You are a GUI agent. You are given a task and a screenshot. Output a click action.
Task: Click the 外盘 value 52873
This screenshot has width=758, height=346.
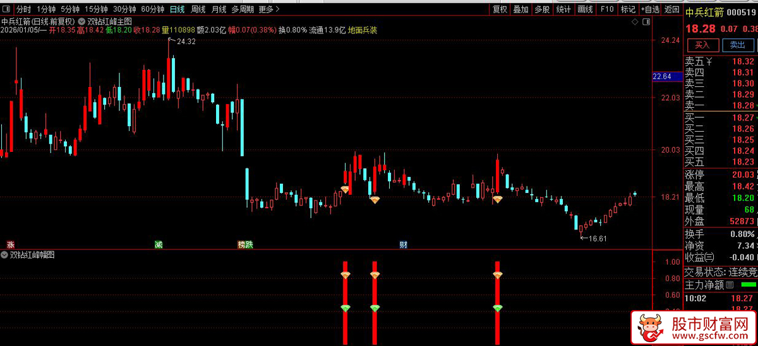tap(742, 222)
